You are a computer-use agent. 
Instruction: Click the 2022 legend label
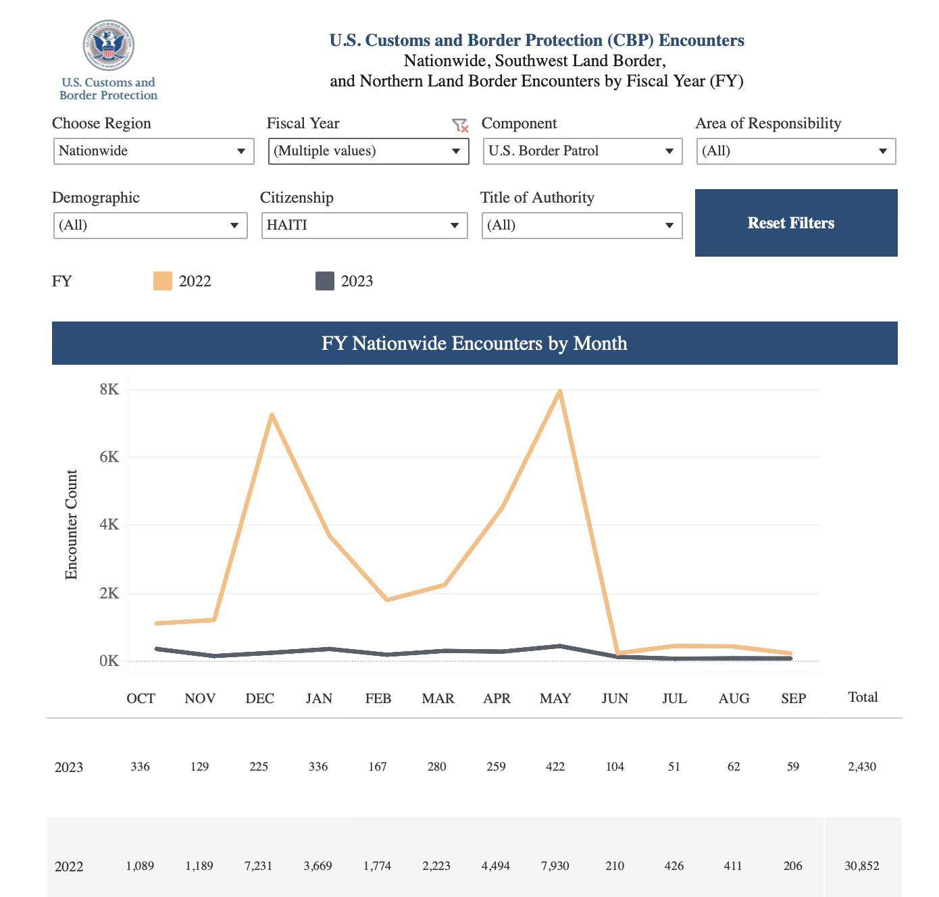coord(195,282)
